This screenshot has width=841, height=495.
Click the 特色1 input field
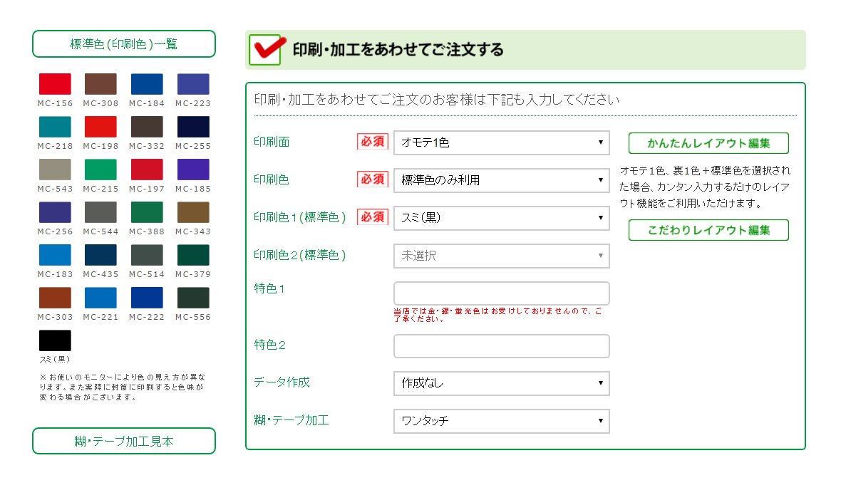click(502, 293)
